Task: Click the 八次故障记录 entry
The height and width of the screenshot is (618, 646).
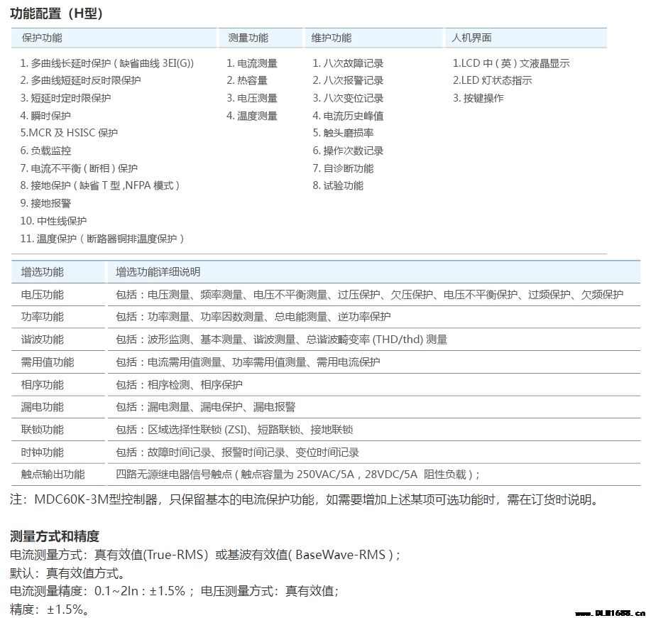Action: click(348, 63)
